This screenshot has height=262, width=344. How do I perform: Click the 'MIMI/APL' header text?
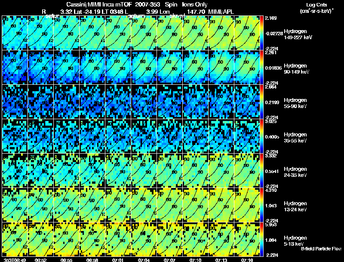pos(221,12)
